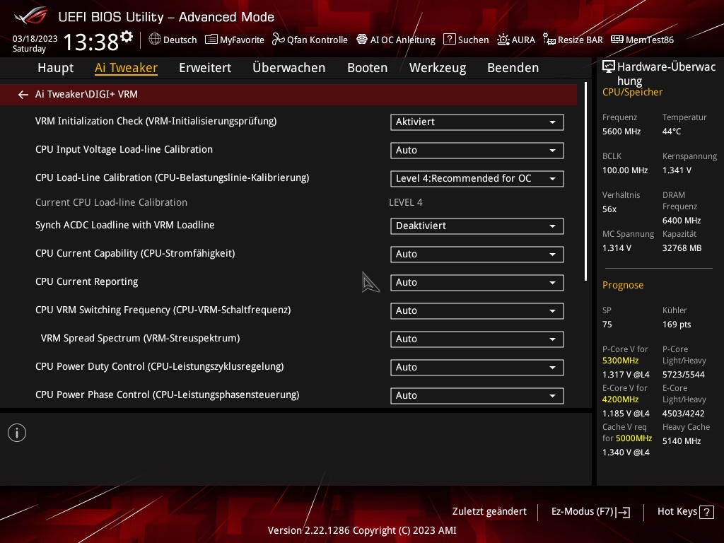Open VRM Initialization Check dropdown

[x=477, y=122]
